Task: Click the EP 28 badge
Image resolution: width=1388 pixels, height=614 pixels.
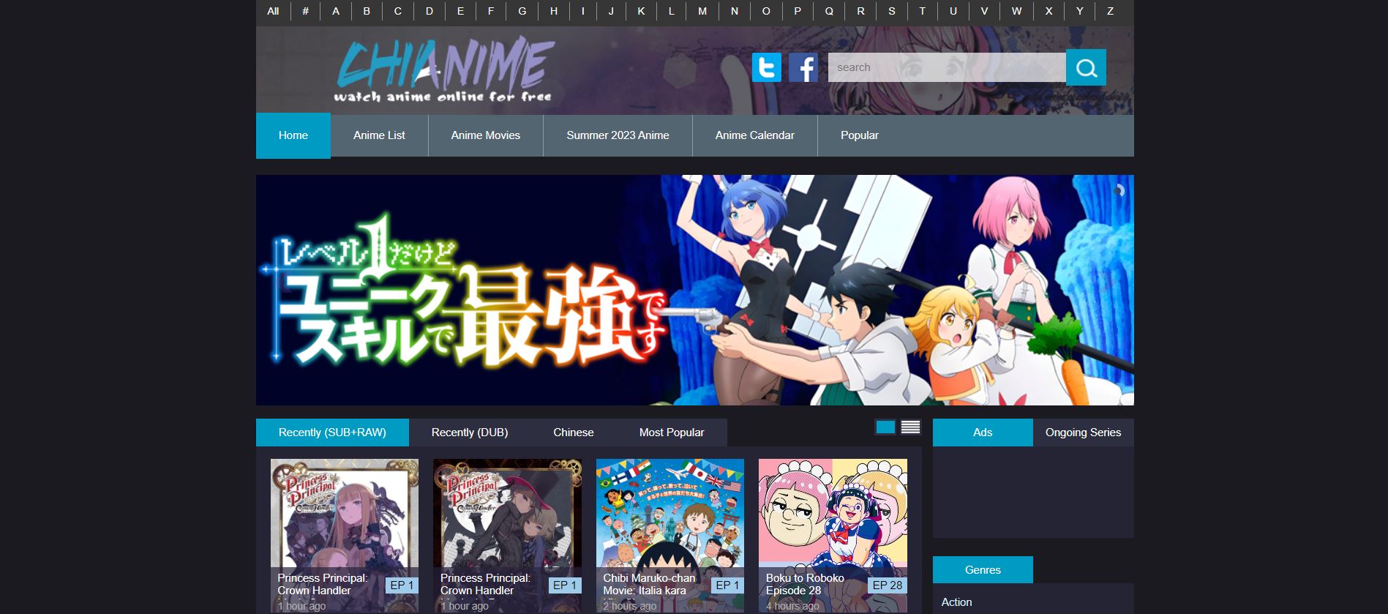Action: coord(888,585)
